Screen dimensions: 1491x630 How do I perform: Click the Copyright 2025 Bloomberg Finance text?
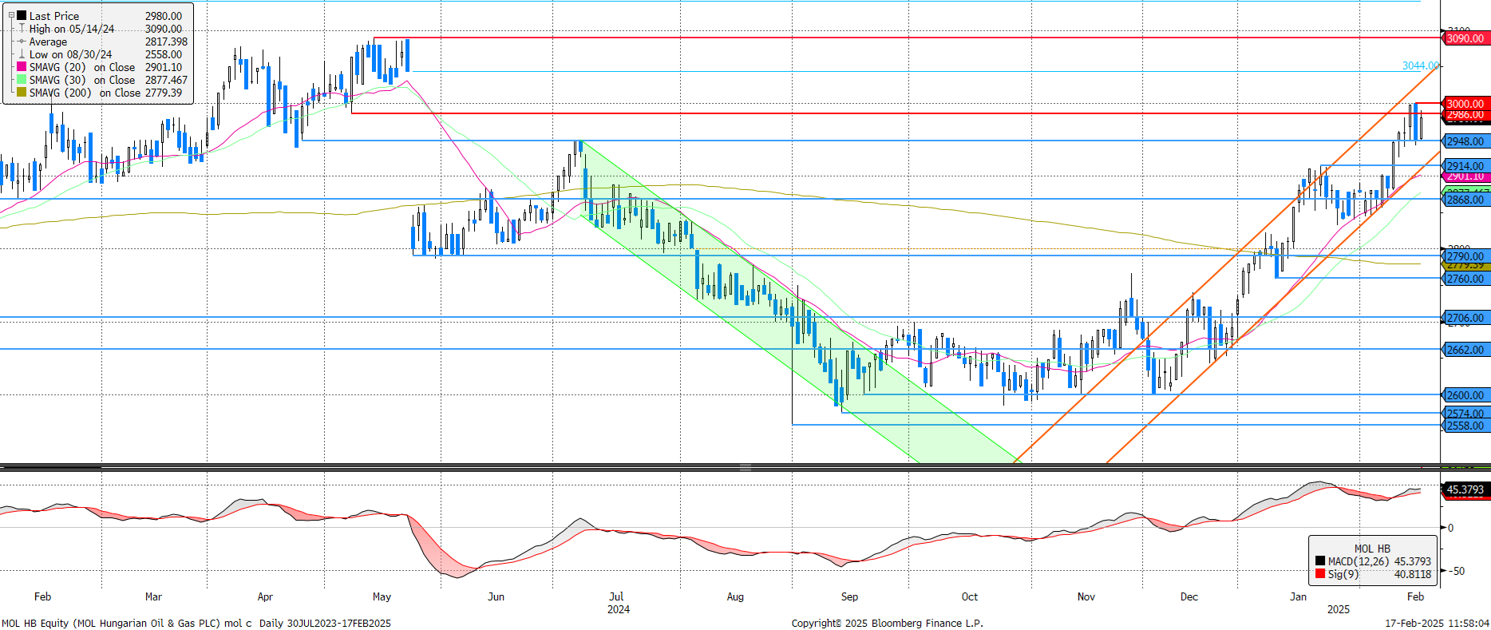pyautogui.click(x=888, y=623)
